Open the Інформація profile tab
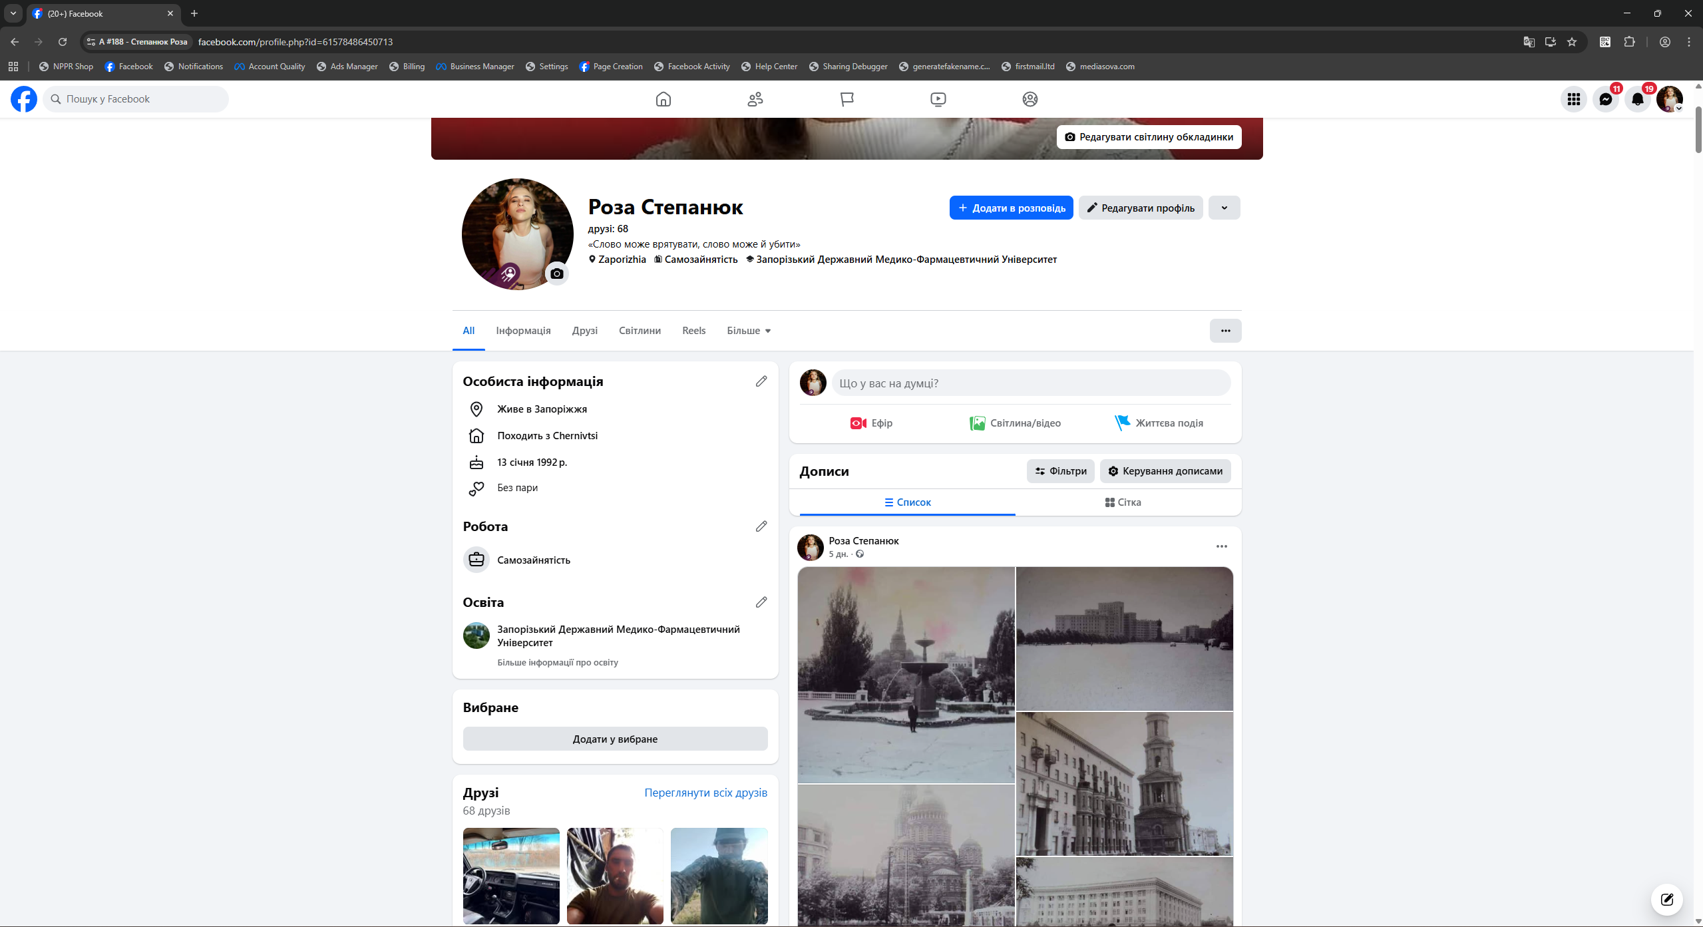 [x=523, y=331]
